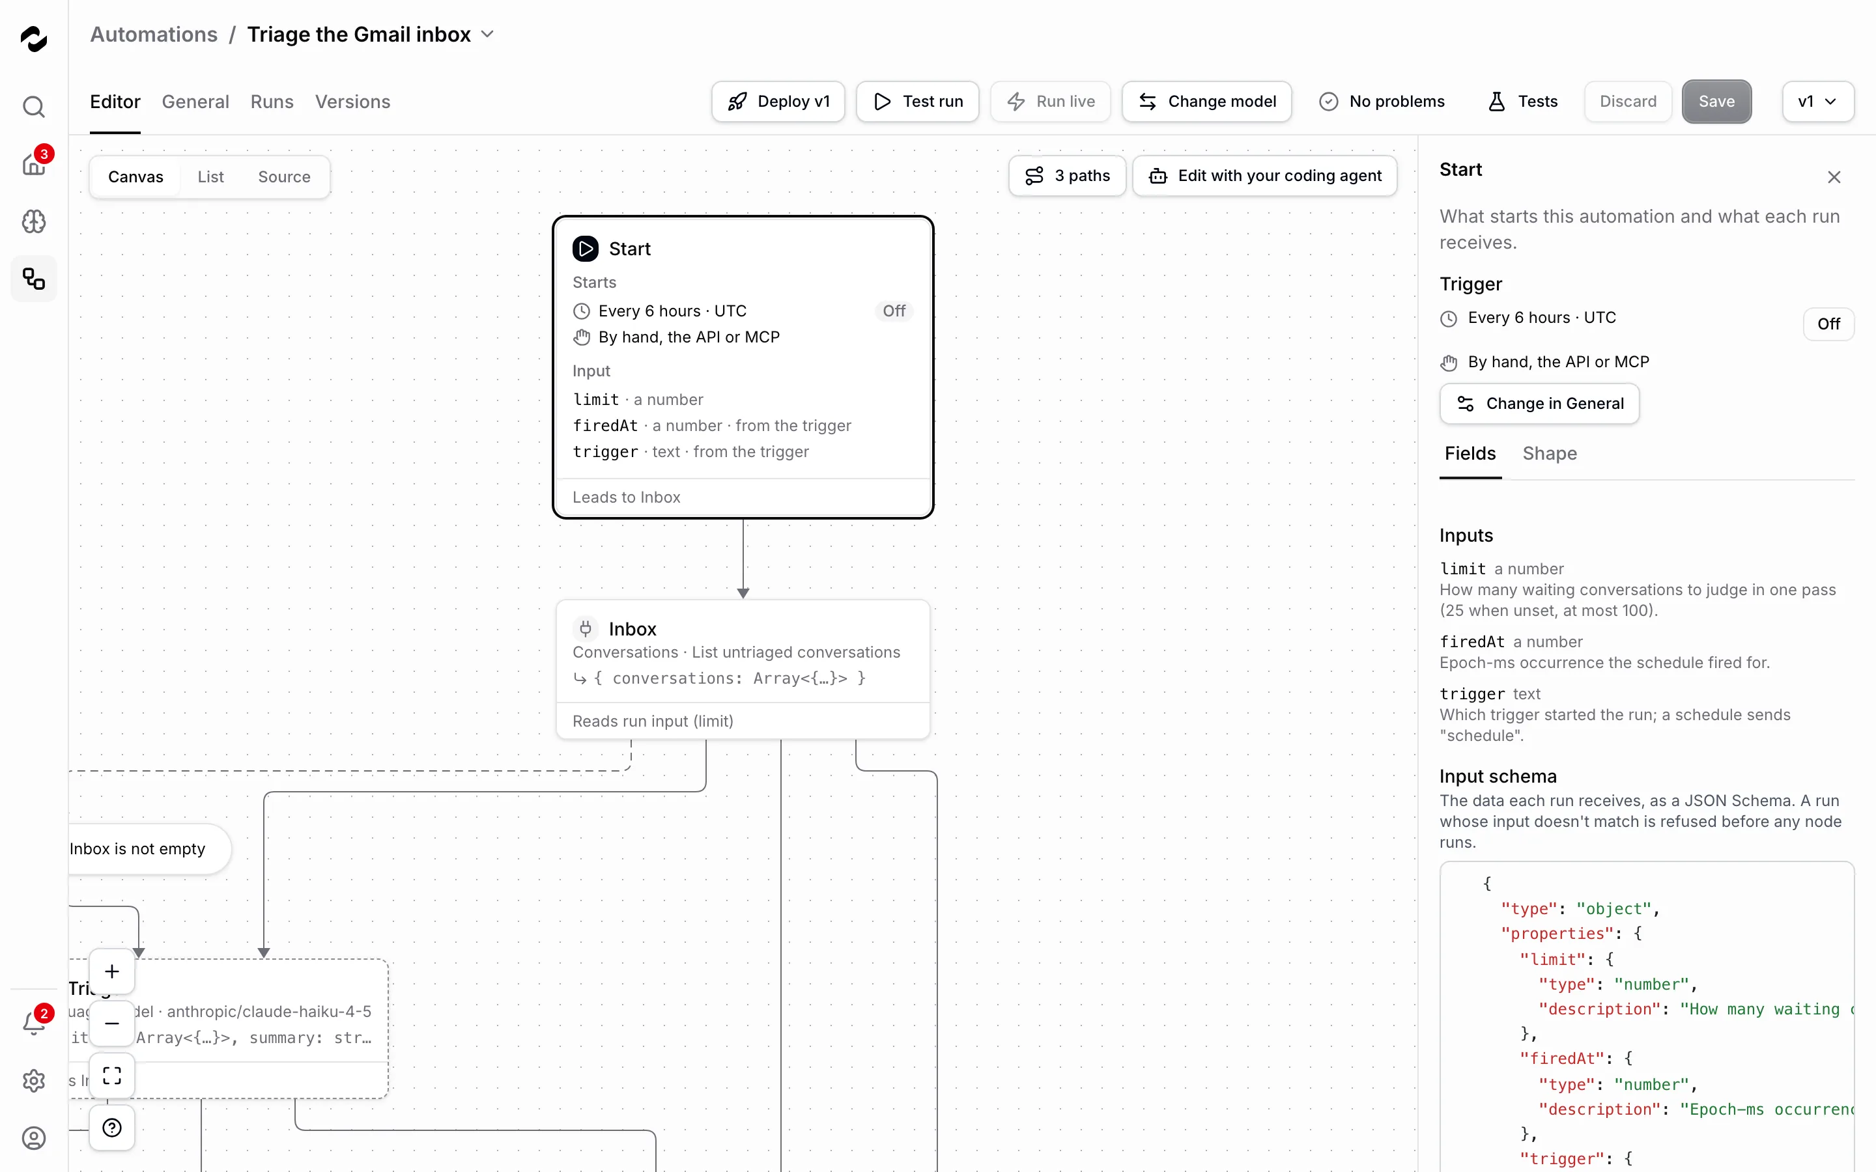Click the Change model button
The height and width of the screenshot is (1172, 1876).
click(x=1206, y=102)
